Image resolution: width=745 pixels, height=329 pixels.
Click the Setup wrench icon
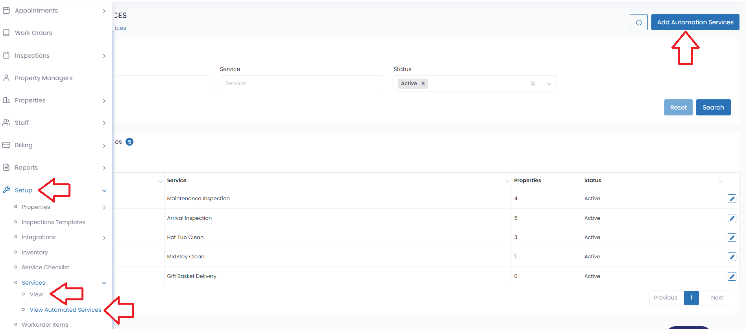pyautogui.click(x=6, y=190)
